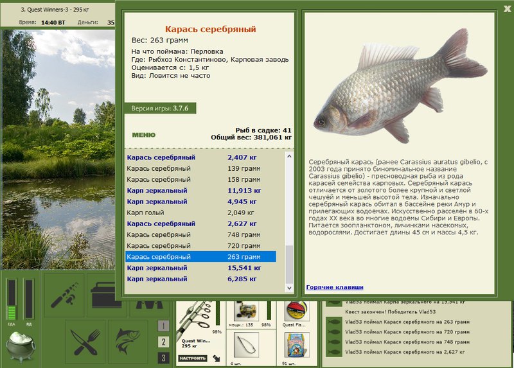Viewport: 514px width, 368px height.
Task: Click the fish list scrollbar thumb
Action: tap(289, 265)
